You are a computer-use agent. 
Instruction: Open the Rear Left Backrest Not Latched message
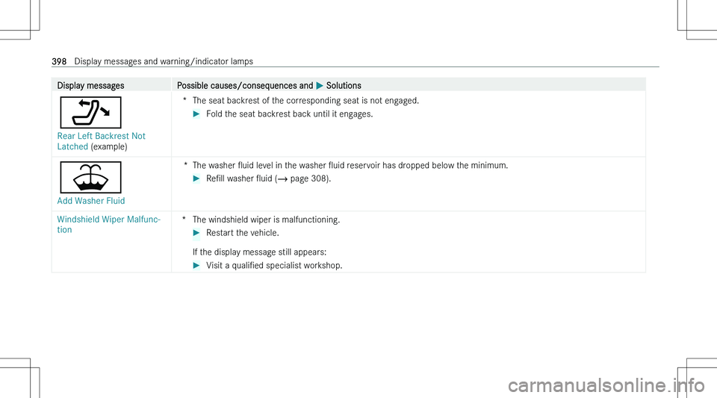click(x=101, y=141)
